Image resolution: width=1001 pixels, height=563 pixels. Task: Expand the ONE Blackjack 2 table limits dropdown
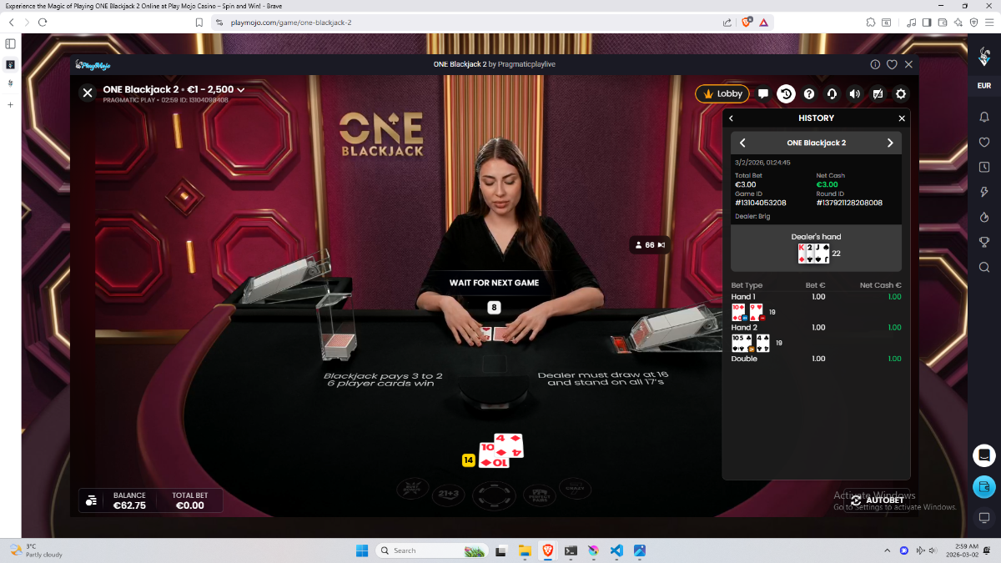(x=241, y=89)
